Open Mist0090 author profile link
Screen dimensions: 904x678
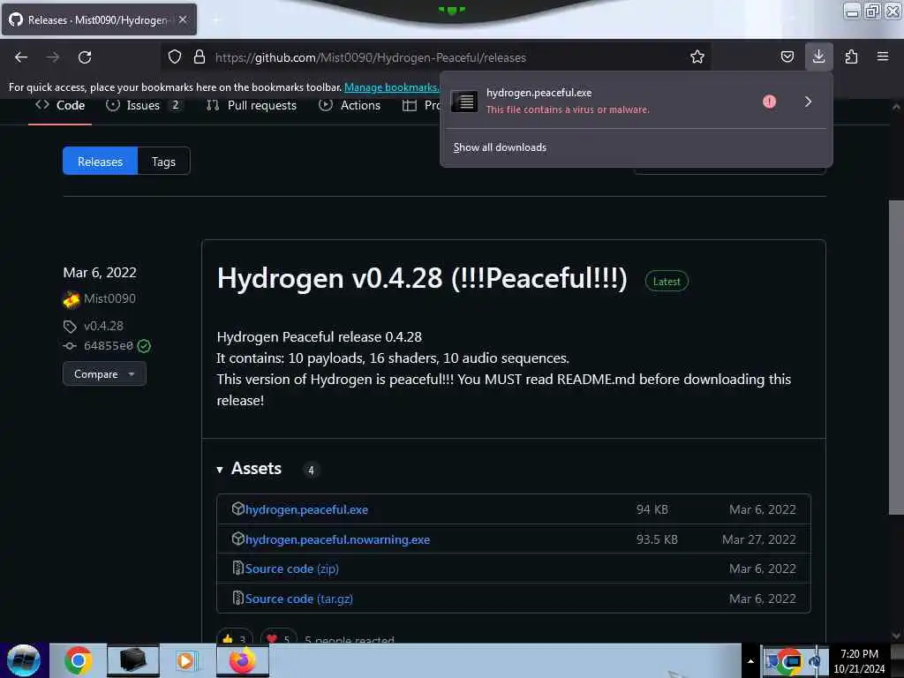[109, 298]
